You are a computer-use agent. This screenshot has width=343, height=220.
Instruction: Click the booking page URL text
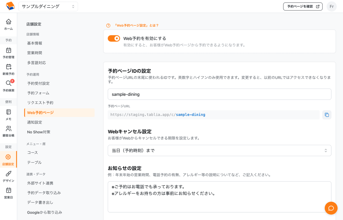coord(158,115)
